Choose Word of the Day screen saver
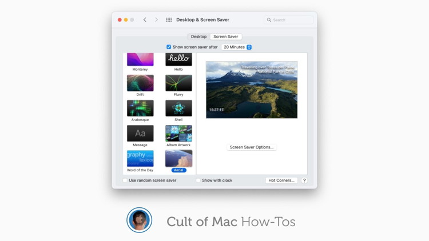Image resolution: width=429 pixels, height=241 pixels. click(x=140, y=158)
